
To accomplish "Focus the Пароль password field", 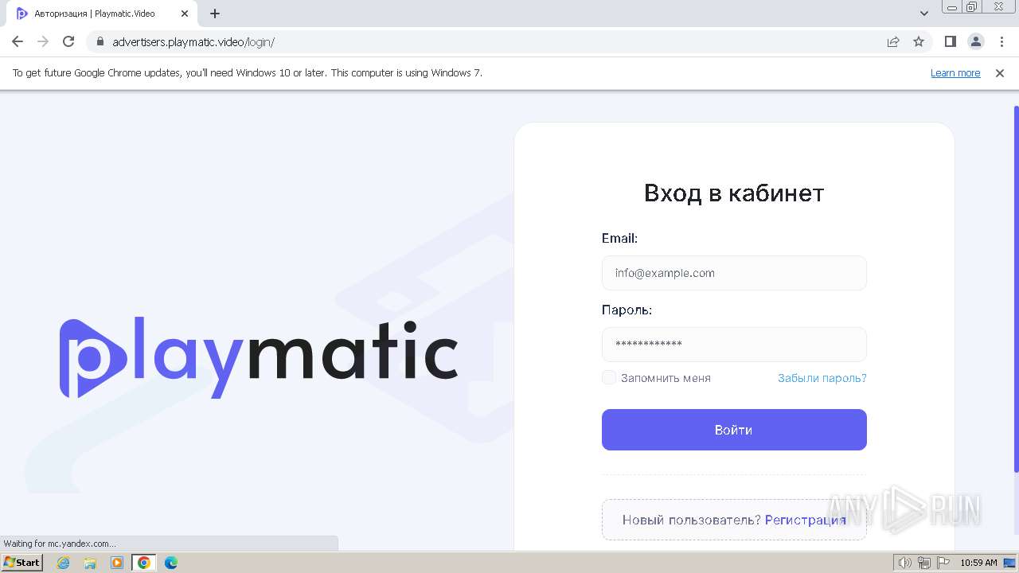I will point(734,345).
